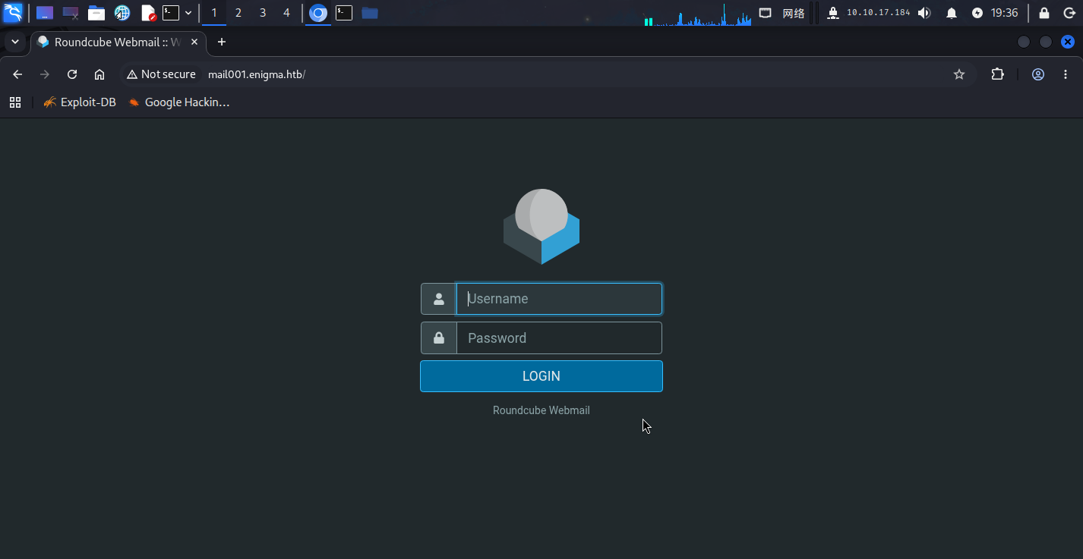Open the browser profile menu

[1038, 74]
